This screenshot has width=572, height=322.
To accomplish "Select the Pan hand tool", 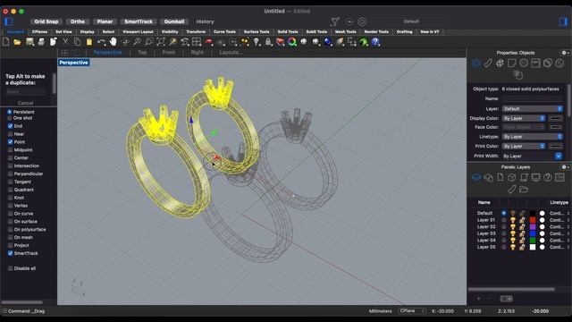I will tap(114, 42).
